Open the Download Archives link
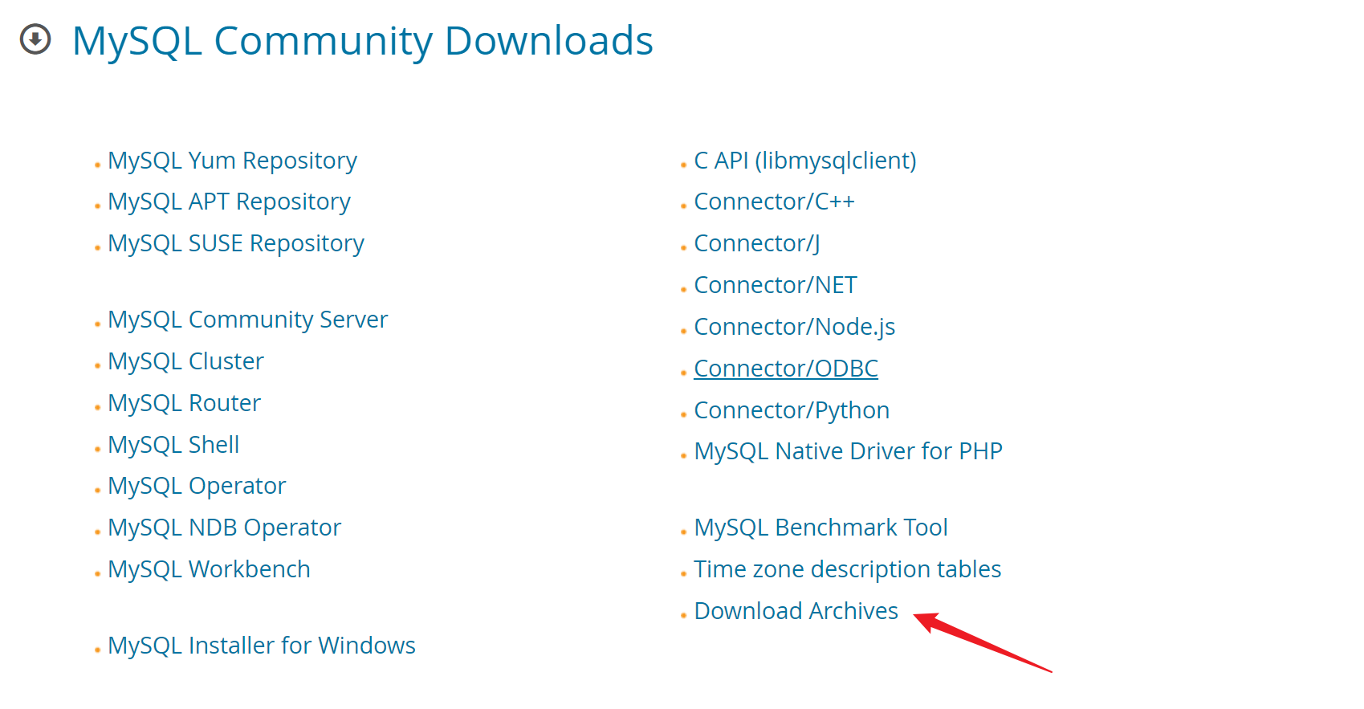This screenshot has width=1364, height=709. (x=796, y=611)
